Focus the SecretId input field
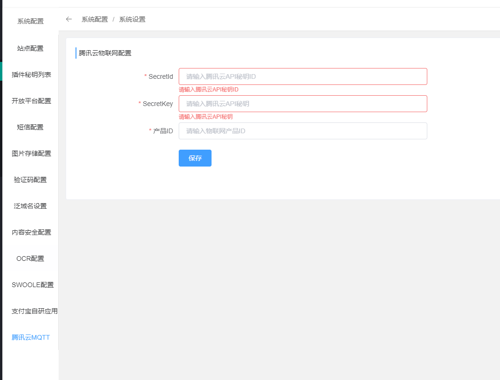The height and width of the screenshot is (380, 500). [x=303, y=76]
